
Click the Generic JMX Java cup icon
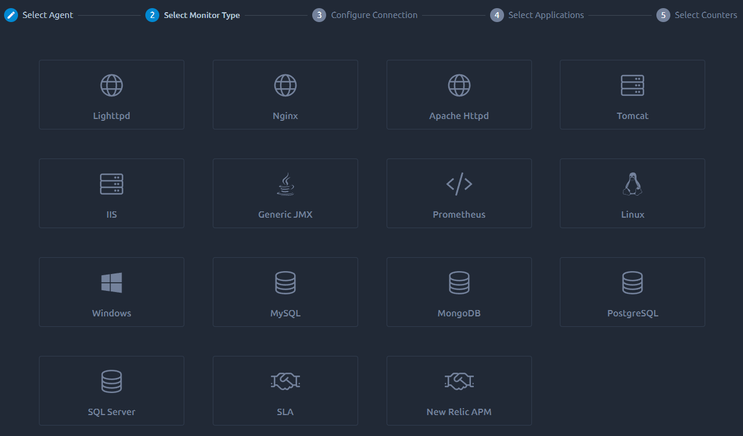(285, 184)
